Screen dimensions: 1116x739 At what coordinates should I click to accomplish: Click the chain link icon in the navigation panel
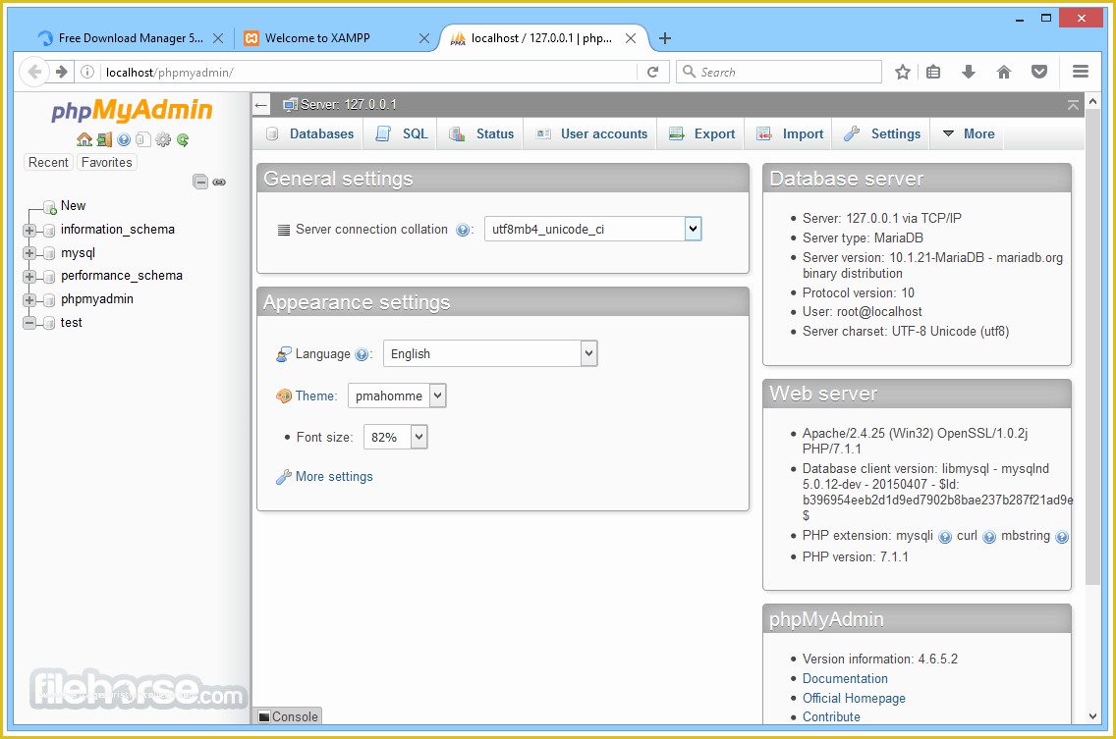[219, 183]
